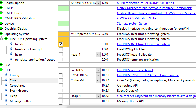Click the Device green diamond icon
The width and height of the screenshot is (196, 108).
(x=1, y=24)
